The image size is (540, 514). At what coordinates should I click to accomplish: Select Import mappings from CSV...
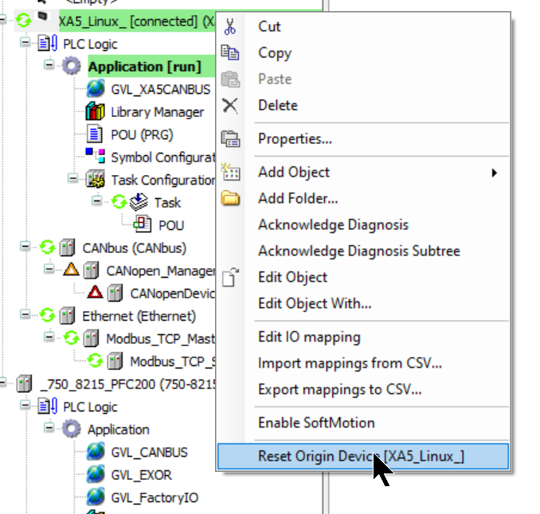click(x=363, y=364)
